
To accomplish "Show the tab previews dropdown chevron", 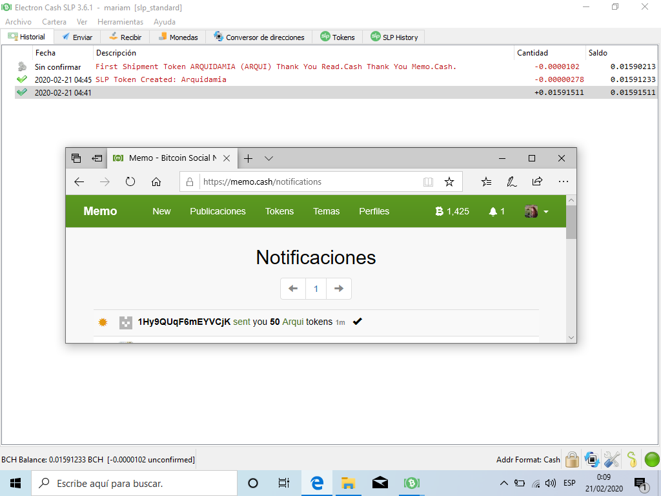I will tap(269, 159).
